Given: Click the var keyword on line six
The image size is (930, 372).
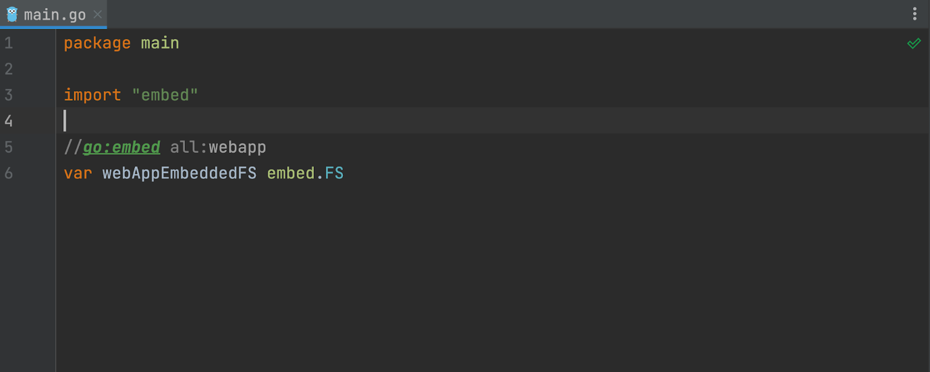Looking at the screenshot, I should [x=78, y=173].
